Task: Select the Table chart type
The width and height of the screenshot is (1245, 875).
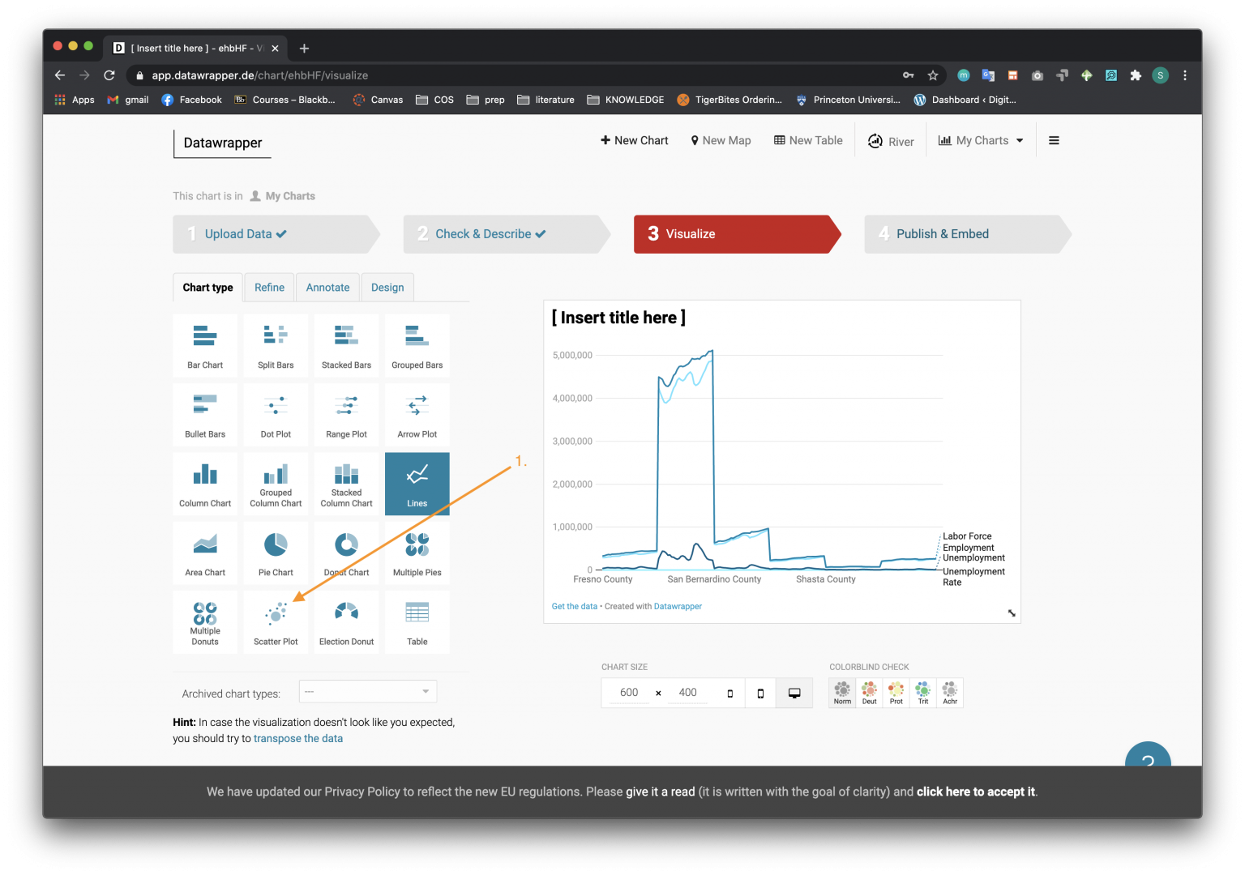Action: (x=417, y=621)
